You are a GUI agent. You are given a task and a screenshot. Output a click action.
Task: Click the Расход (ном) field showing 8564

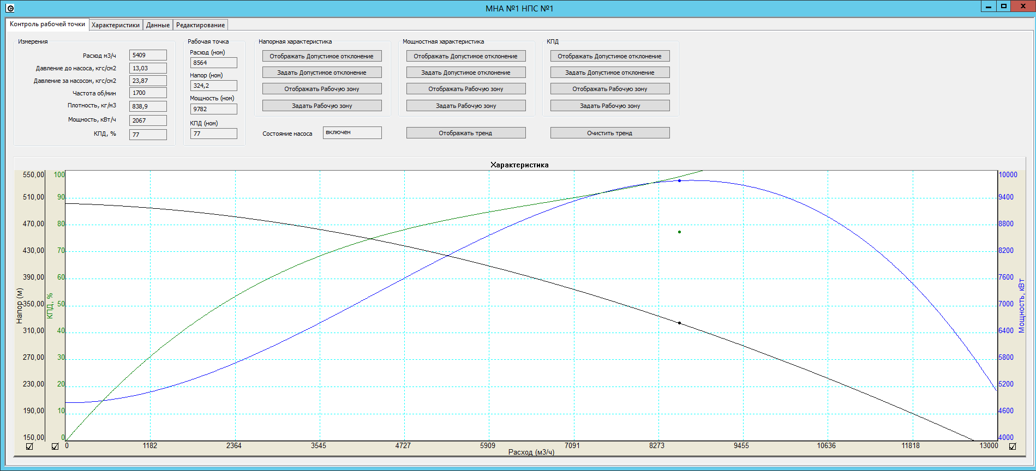coord(214,63)
